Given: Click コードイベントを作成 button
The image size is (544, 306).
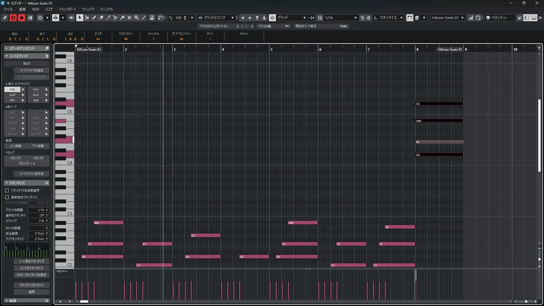Looking at the screenshot, I should 31,174.
